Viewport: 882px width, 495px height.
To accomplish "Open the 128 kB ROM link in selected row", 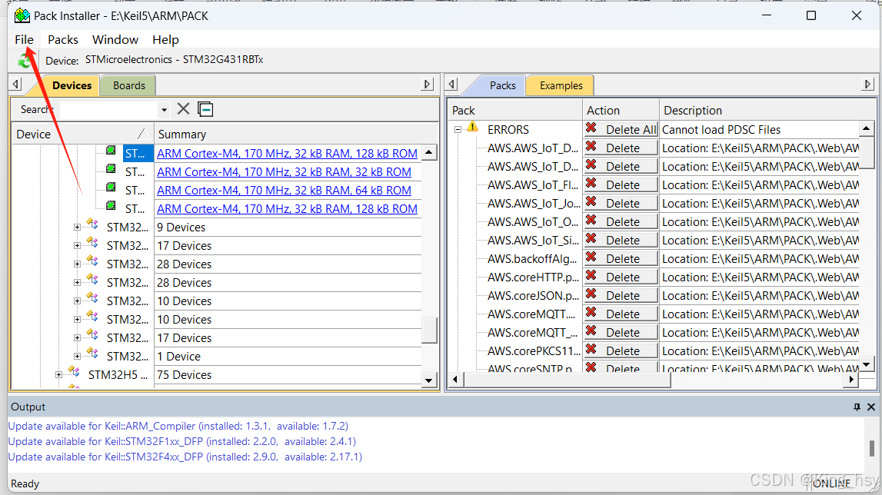I will pyautogui.click(x=287, y=153).
